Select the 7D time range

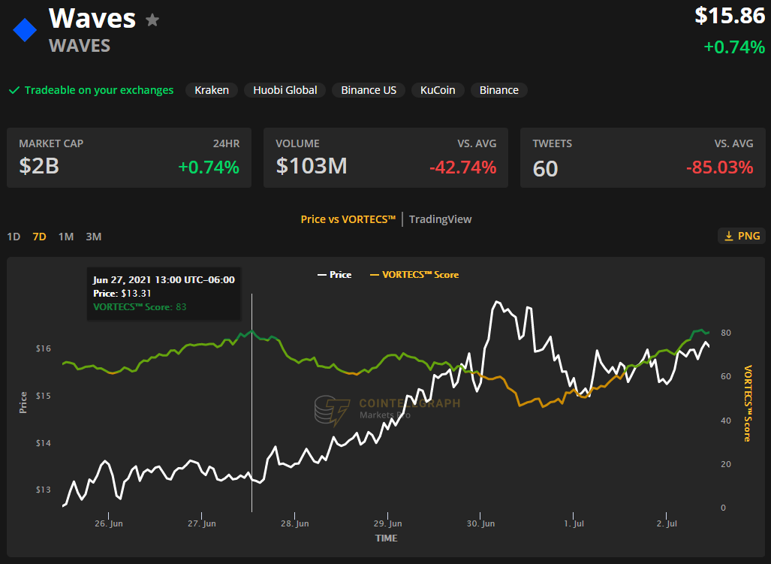[39, 237]
